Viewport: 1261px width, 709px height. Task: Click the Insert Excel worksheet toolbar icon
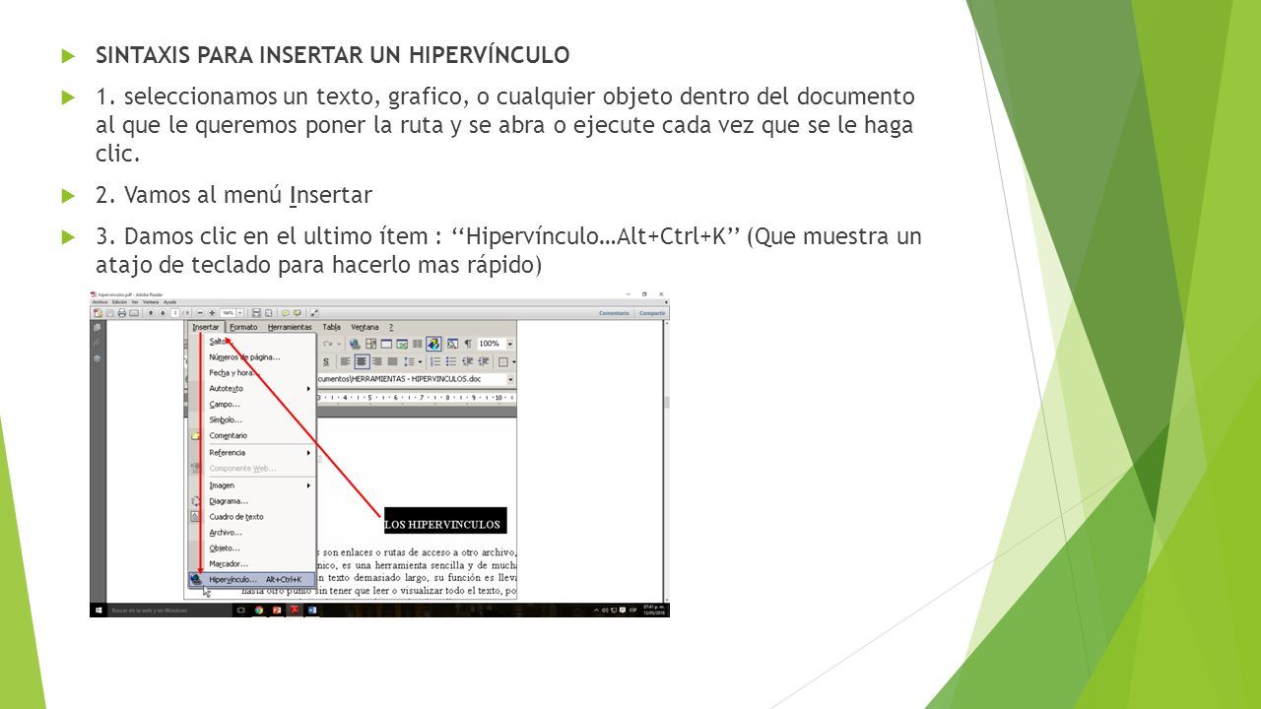coord(402,344)
